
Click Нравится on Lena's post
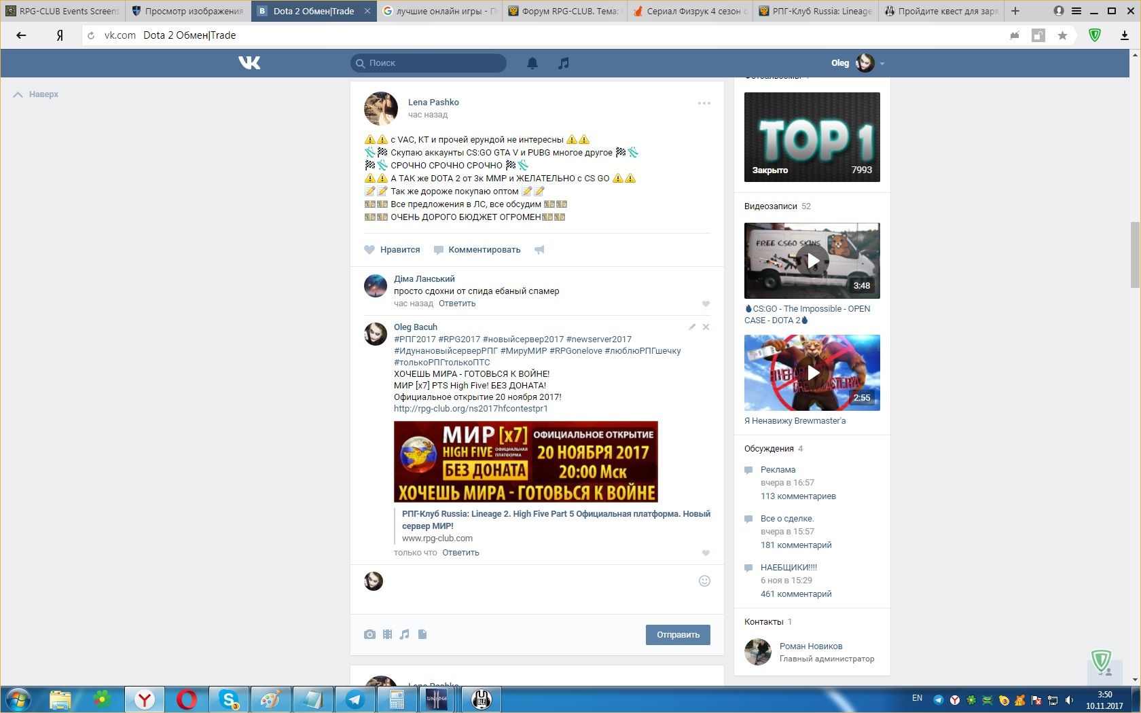click(400, 250)
